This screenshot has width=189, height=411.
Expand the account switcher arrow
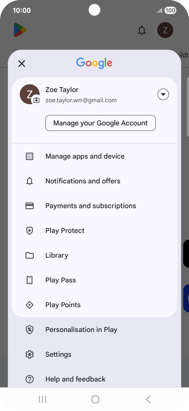click(163, 94)
